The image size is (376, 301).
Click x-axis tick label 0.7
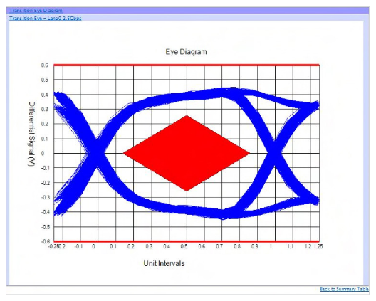(219, 246)
